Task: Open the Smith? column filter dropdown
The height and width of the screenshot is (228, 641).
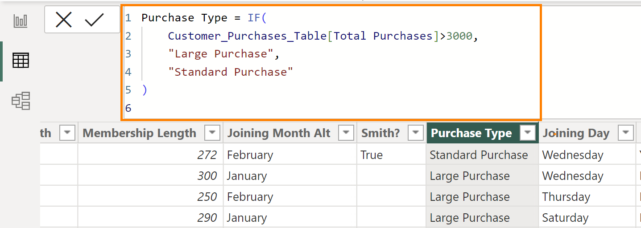Action: pos(415,133)
